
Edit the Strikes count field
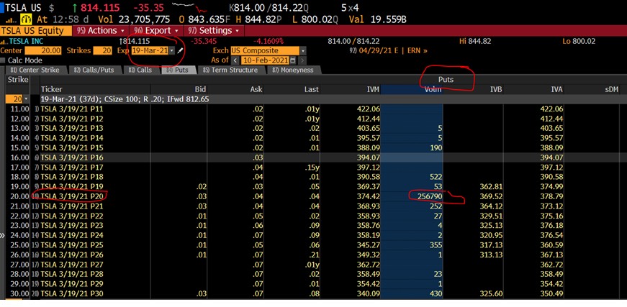pyautogui.click(x=103, y=51)
